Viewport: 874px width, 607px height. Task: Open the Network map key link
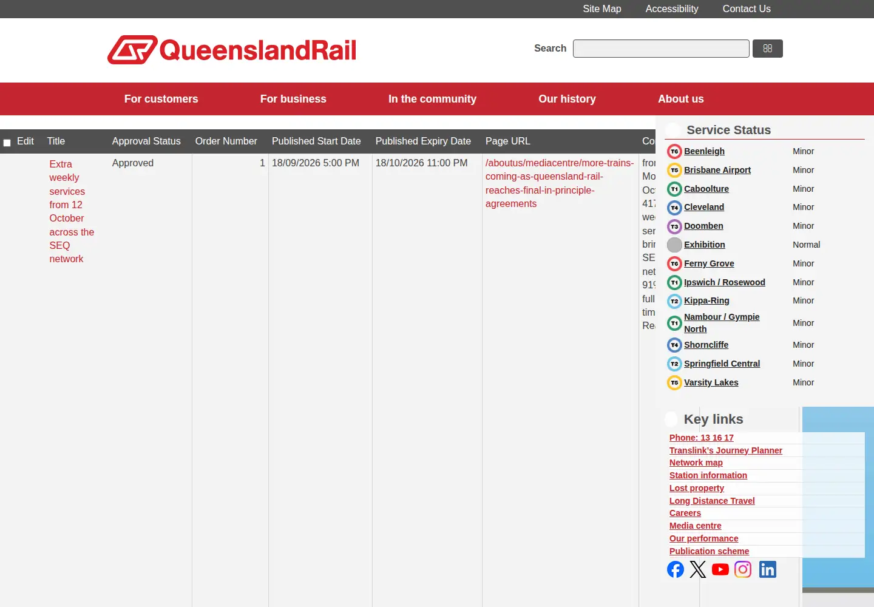pyautogui.click(x=696, y=463)
